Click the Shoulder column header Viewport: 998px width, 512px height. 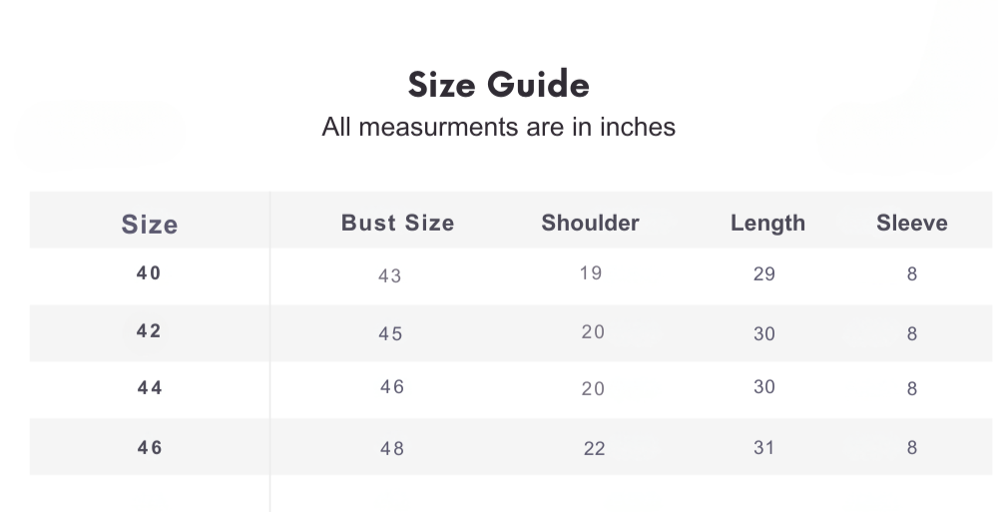590,224
